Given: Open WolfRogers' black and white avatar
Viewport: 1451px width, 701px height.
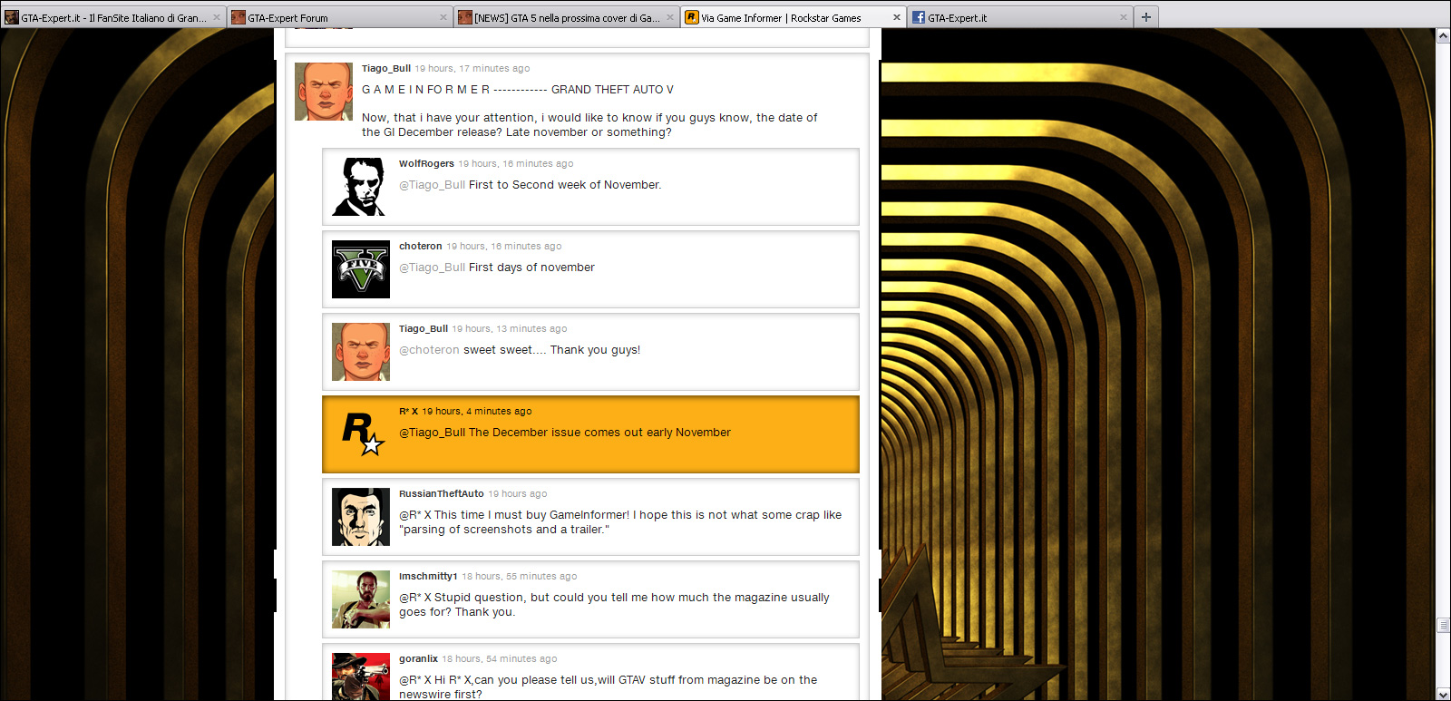Looking at the screenshot, I should point(361,187).
